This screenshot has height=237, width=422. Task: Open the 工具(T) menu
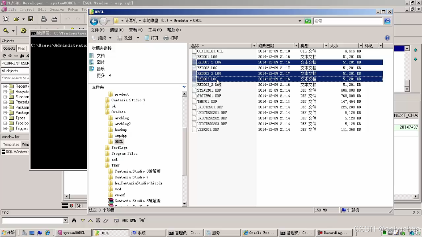tap(155, 30)
